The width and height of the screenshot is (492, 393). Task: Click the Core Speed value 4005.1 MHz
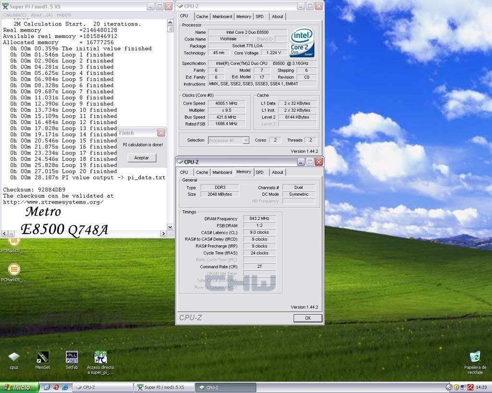click(x=227, y=103)
